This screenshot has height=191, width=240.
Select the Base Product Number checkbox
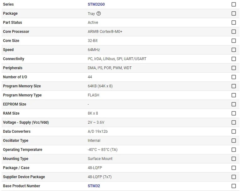(234, 186)
